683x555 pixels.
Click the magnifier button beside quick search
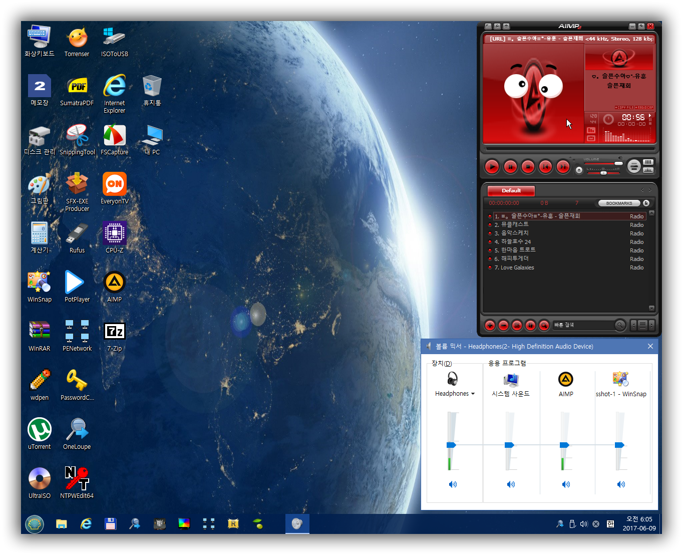click(620, 326)
